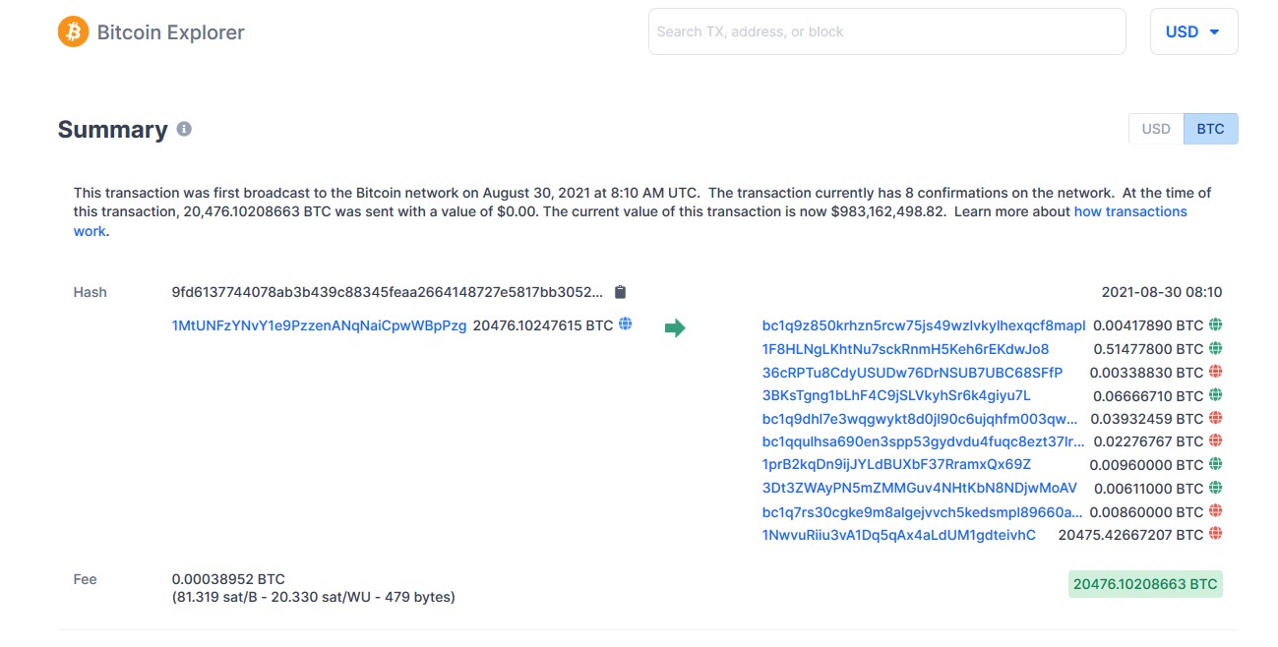
Task: Open output address 1F8HLNgLKhtNu7sckRnmH5Keh6rEKdwJo8
Action: tap(905, 349)
